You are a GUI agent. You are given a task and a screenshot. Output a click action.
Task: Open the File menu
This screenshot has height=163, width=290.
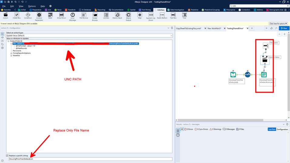(4, 6)
